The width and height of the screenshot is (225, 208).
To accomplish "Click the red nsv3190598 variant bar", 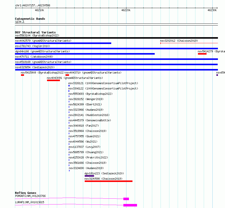I will point(108,181).
